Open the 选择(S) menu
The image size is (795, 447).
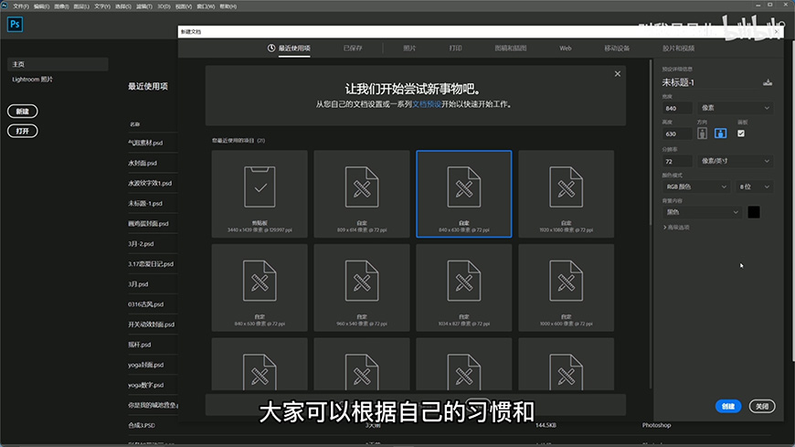point(123,6)
